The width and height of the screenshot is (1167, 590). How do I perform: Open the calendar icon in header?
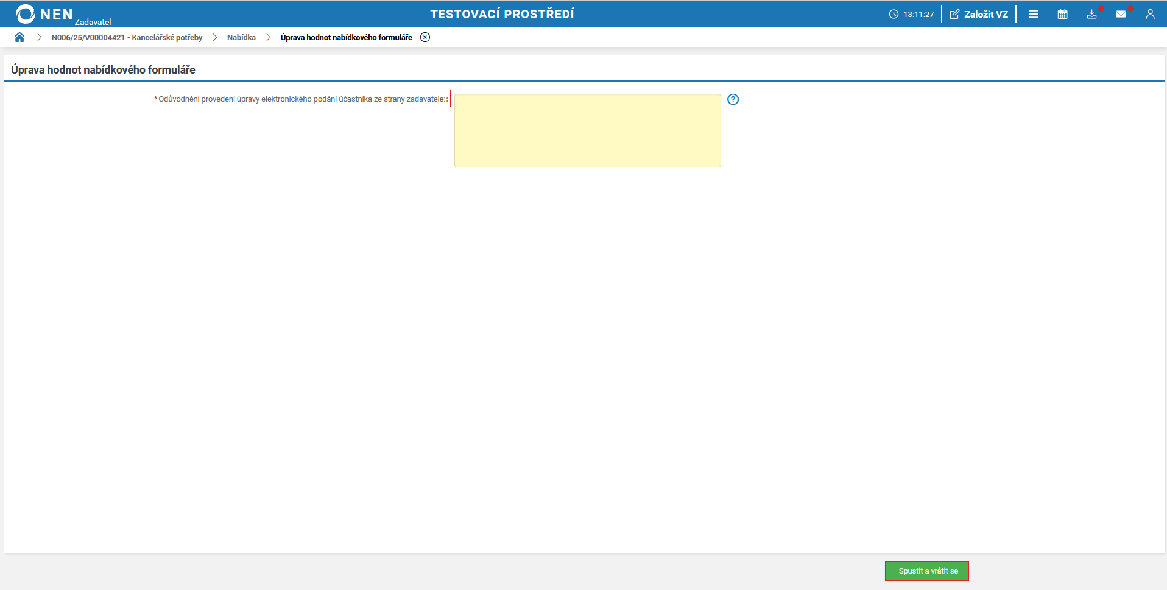(1063, 14)
